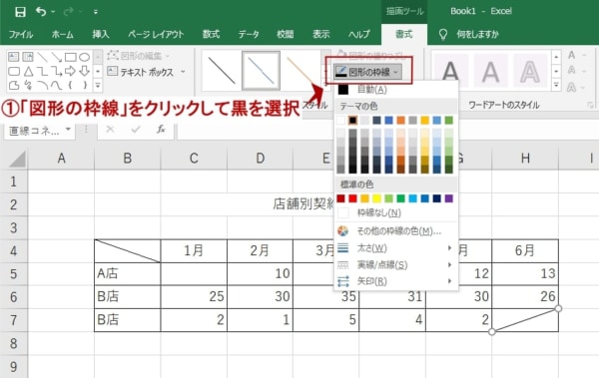Open the ファイル tab
This screenshot has width=599, height=378.
[x=21, y=34]
